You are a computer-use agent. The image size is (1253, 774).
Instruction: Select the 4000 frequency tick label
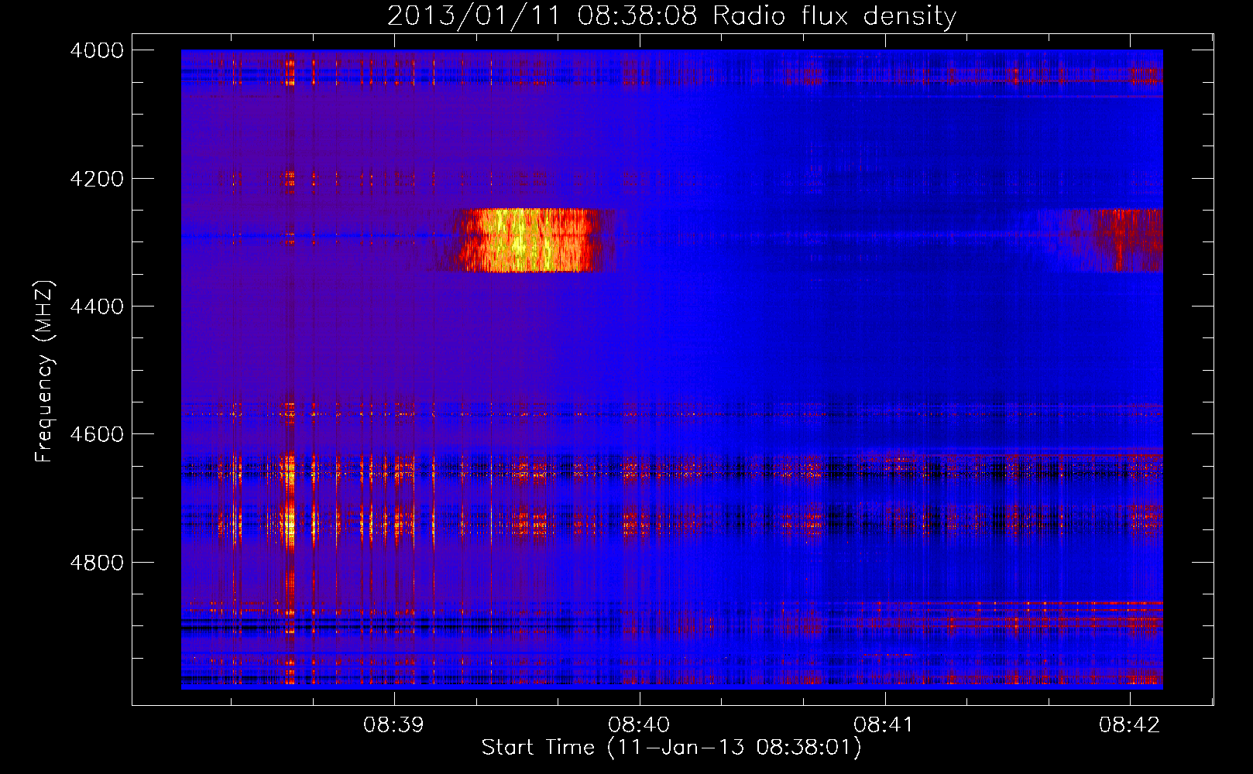pyautogui.click(x=97, y=50)
